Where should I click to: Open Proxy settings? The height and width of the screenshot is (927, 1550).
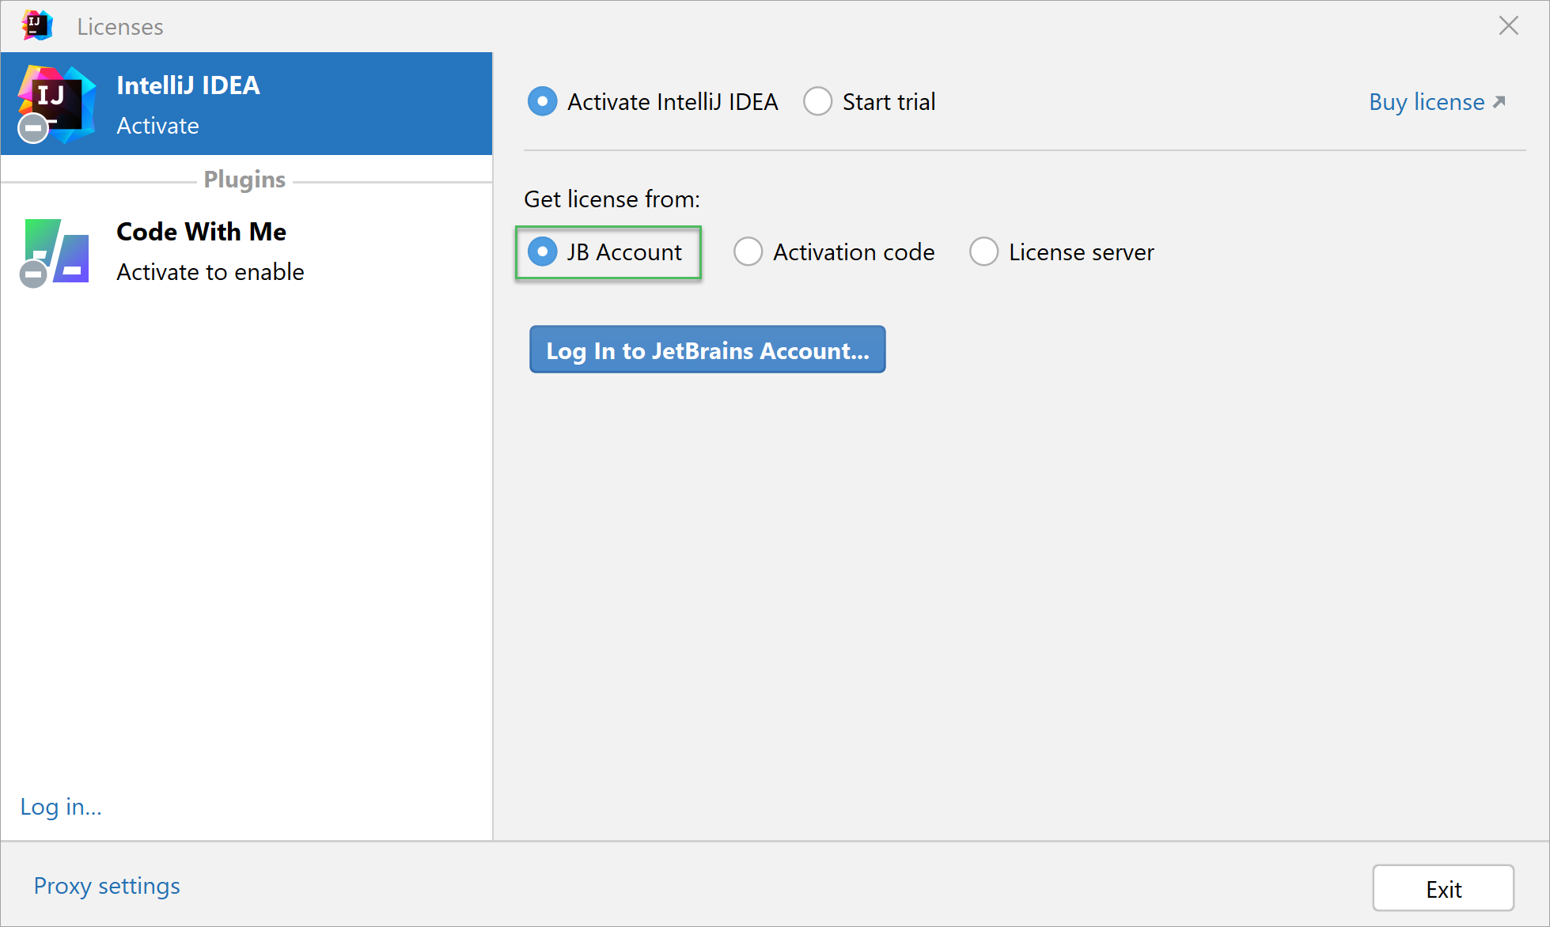pyautogui.click(x=107, y=886)
